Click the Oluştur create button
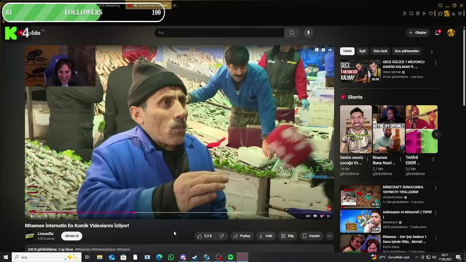The image size is (466, 262). [417, 33]
